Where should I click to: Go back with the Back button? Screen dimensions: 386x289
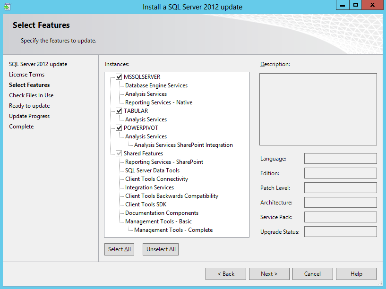(x=226, y=274)
